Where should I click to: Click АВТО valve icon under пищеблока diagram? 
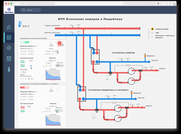[94, 115]
